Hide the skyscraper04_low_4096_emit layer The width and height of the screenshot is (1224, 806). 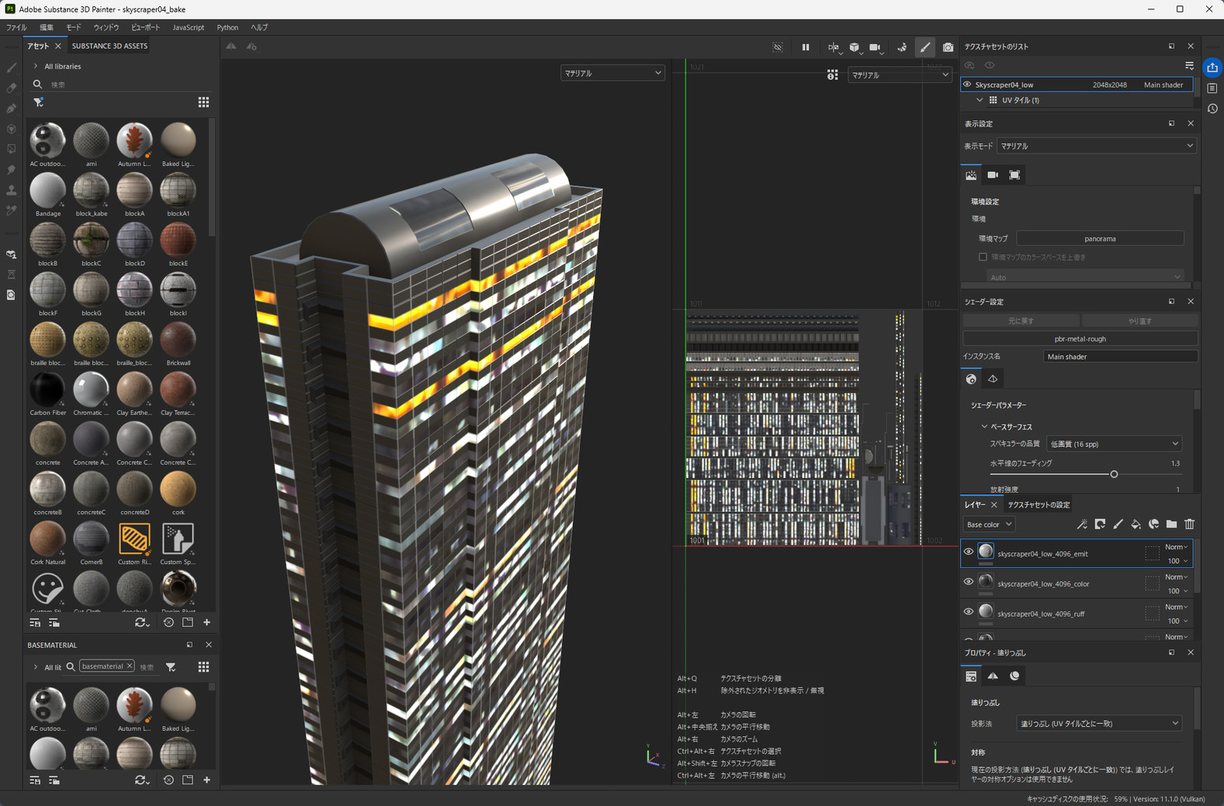pos(968,552)
